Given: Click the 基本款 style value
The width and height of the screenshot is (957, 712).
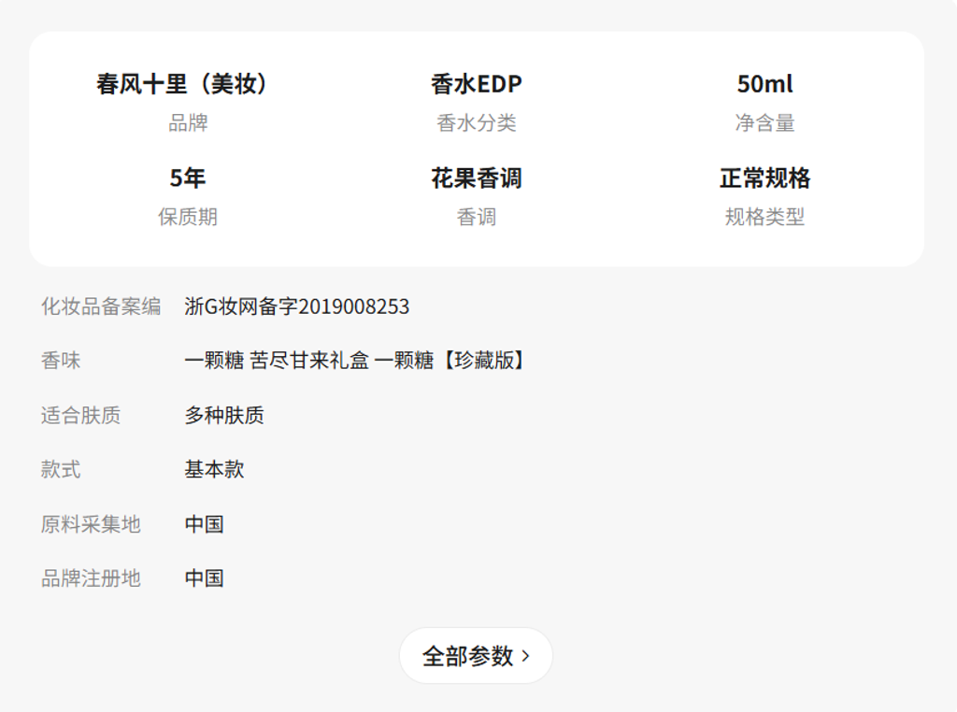Looking at the screenshot, I should 214,469.
